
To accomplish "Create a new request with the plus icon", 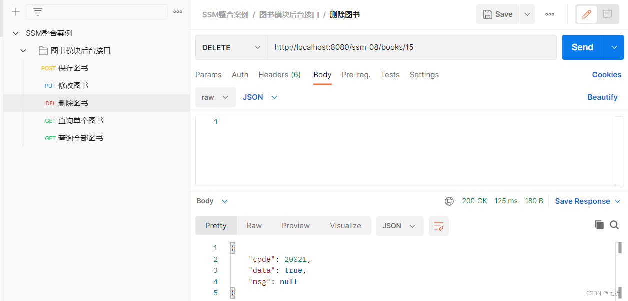I will click(15, 11).
